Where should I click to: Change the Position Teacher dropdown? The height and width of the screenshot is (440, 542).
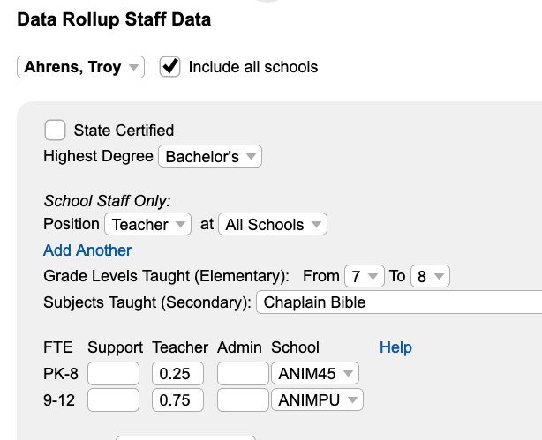148,224
